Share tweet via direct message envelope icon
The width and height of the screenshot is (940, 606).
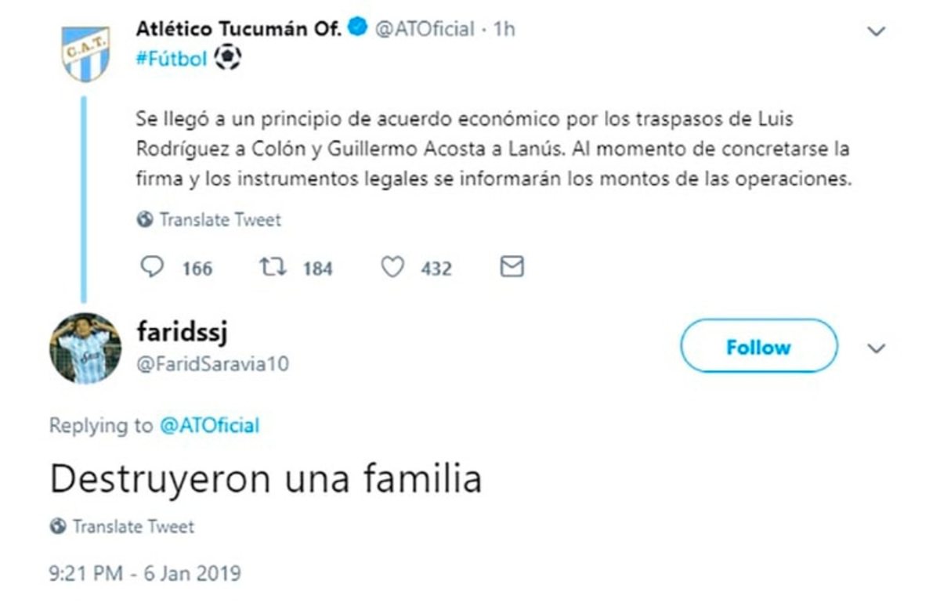512,268
